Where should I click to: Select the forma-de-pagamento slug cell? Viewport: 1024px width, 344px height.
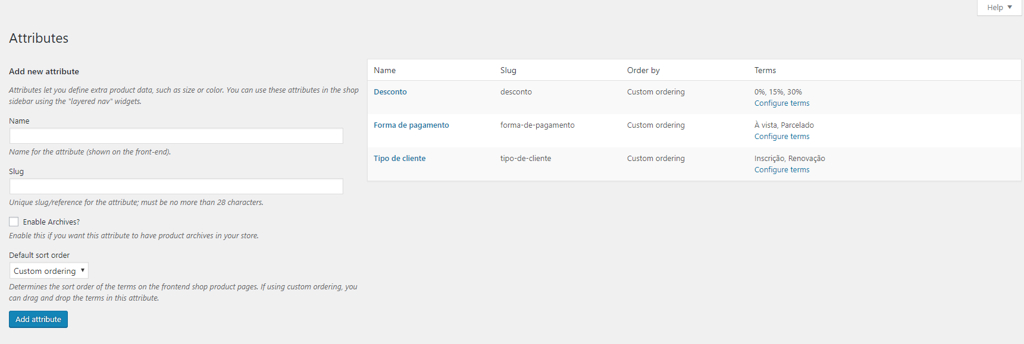[x=537, y=125]
